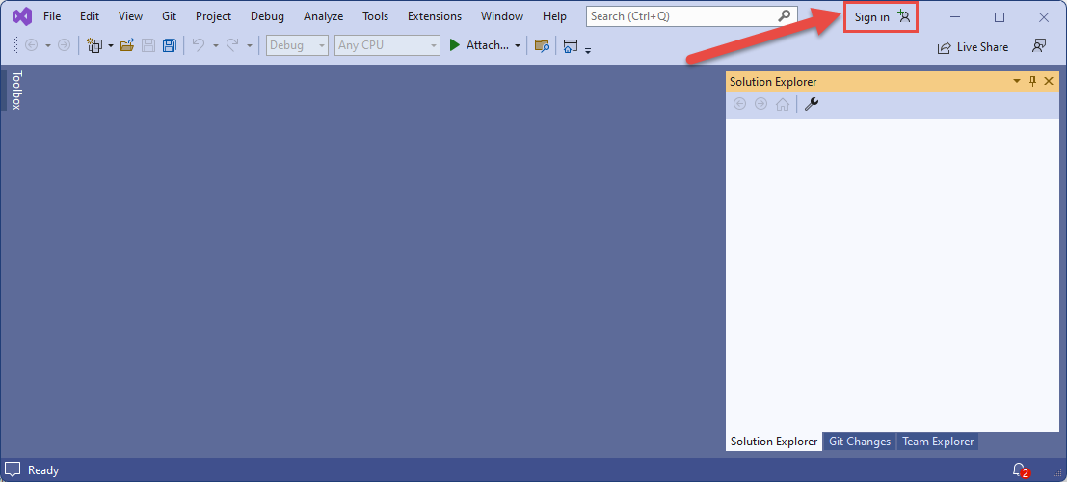Open the Send Feedback icon
Viewport: 1067px width, 482px height.
pos(1038,46)
